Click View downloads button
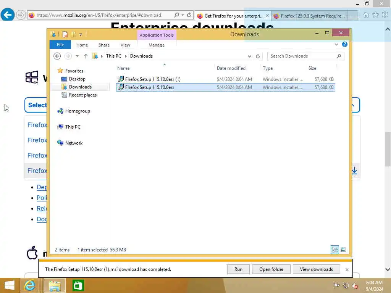This screenshot has height=293, width=391. point(317,269)
